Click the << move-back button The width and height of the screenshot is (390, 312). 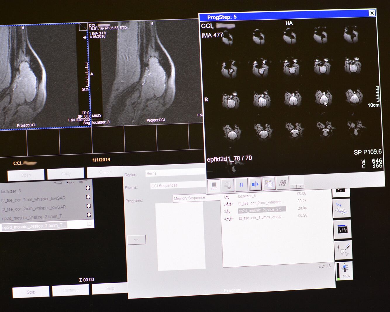137,240
